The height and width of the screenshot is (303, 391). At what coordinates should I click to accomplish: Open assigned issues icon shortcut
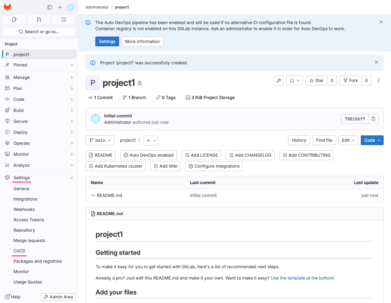pos(14,20)
